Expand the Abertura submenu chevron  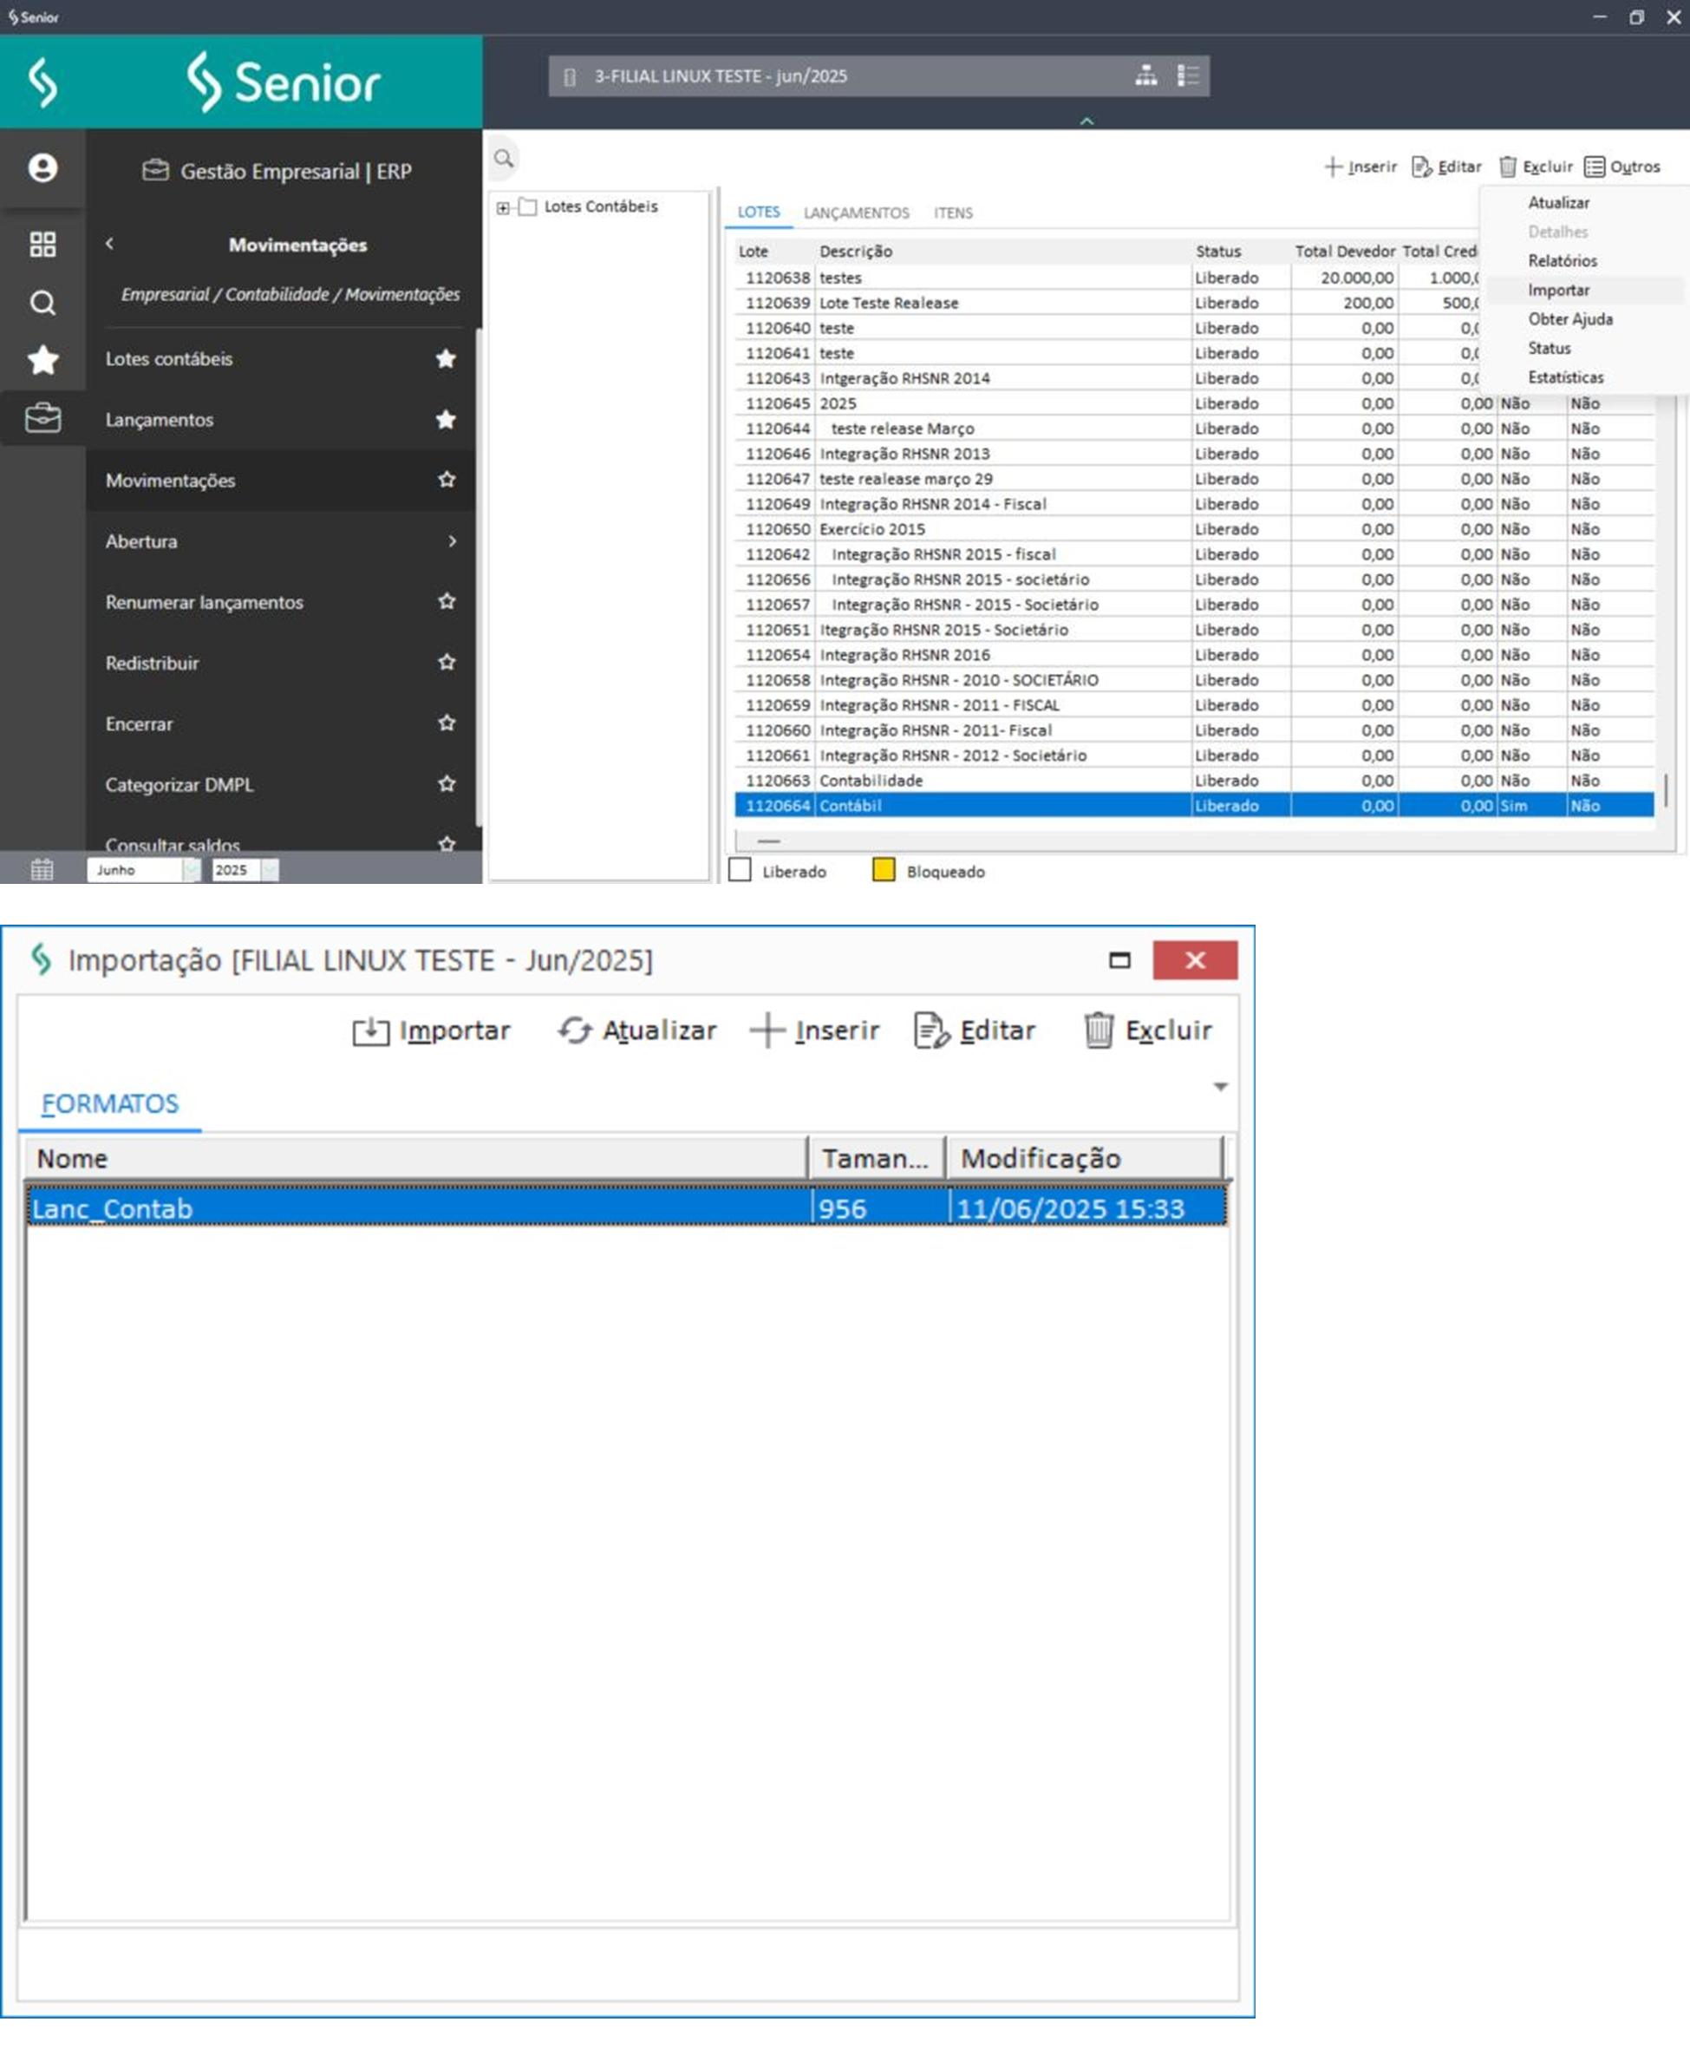click(452, 540)
